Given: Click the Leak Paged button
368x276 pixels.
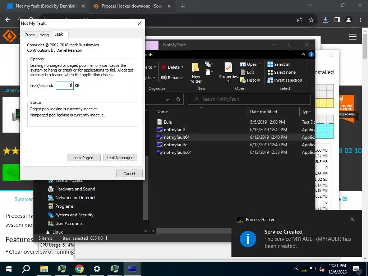Looking at the screenshot, I should (83, 158).
